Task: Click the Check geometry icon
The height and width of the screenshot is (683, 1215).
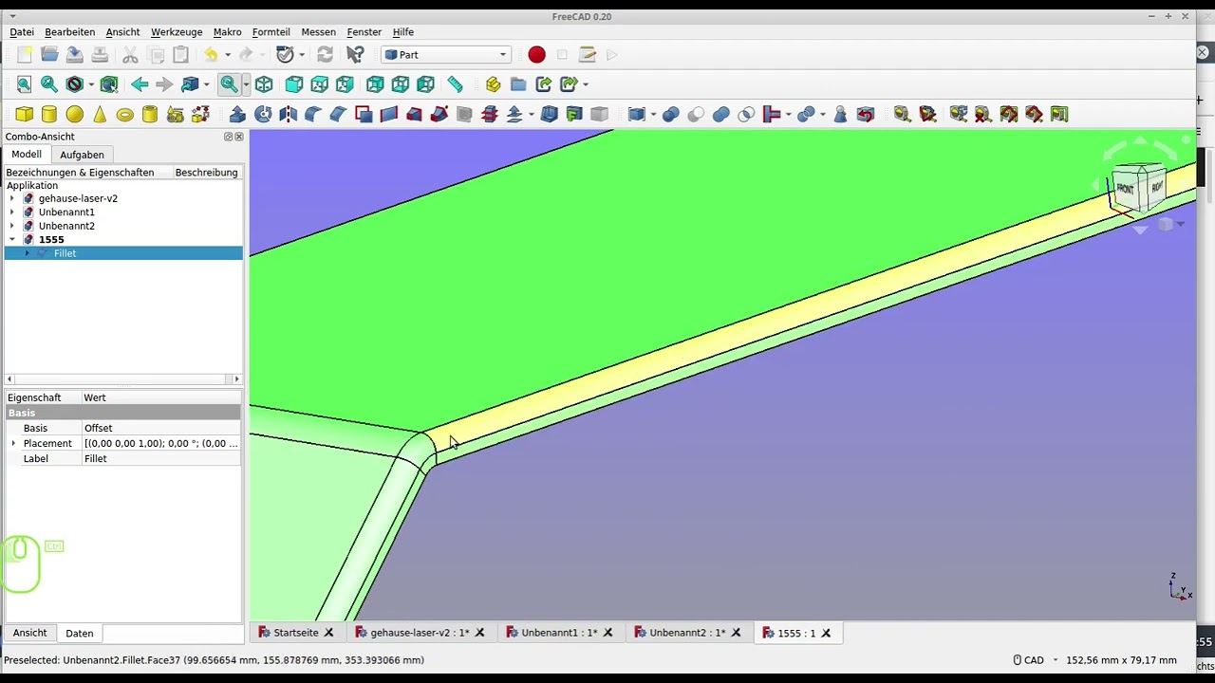Action: pyautogui.click(x=839, y=115)
